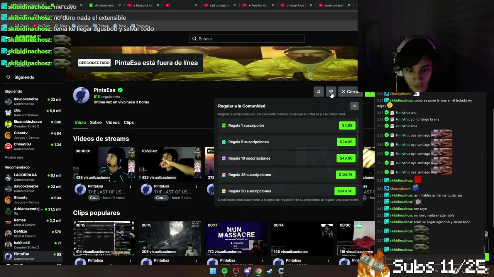The image size is (494, 277).
Task: Open the heart icon beside Siguiendo
Action: (8, 77)
